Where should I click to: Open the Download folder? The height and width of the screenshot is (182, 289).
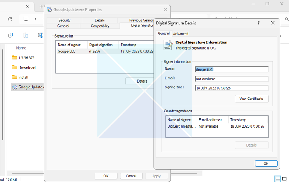coord(27,68)
